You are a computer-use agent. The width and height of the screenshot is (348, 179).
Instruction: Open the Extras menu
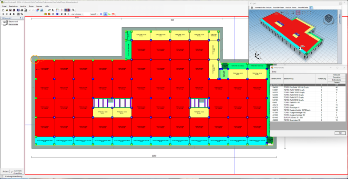[31, 7]
